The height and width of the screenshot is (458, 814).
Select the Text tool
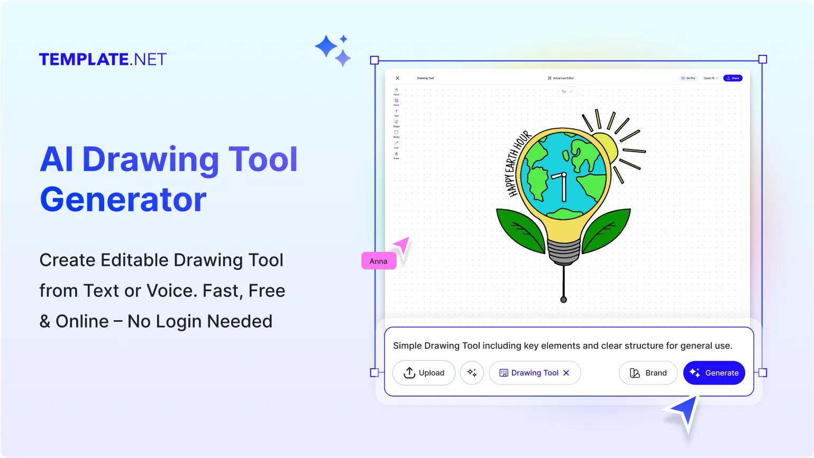(396, 112)
